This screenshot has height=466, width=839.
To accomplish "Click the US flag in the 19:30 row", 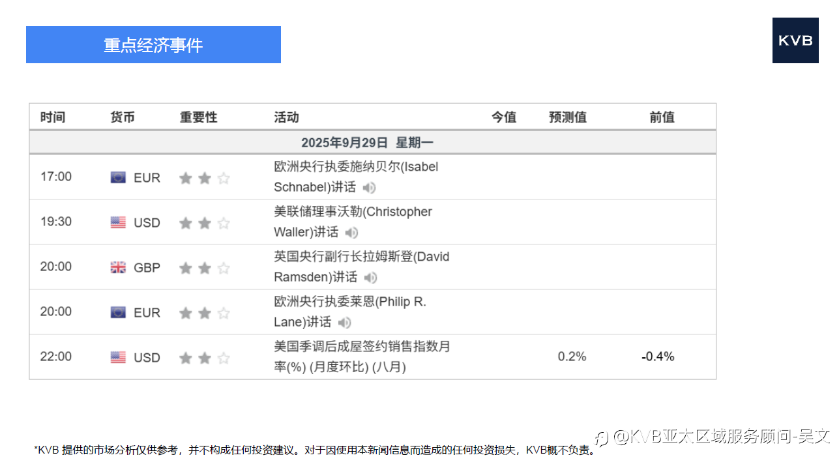I will pyautogui.click(x=118, y=222).
